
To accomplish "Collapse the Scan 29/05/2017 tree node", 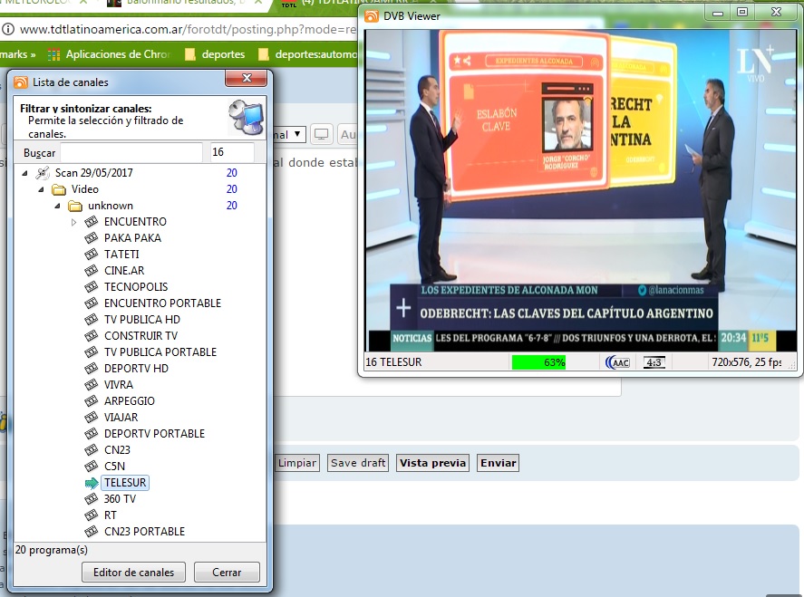I will click(25, 173).
